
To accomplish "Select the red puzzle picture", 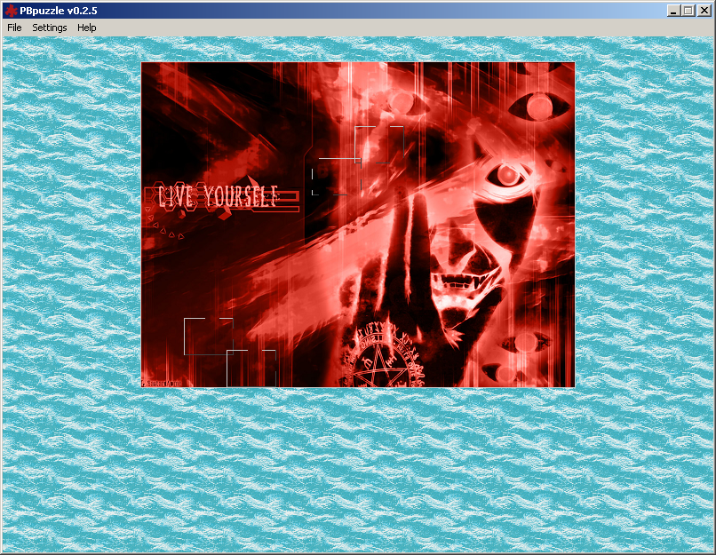I will [358, 225].
